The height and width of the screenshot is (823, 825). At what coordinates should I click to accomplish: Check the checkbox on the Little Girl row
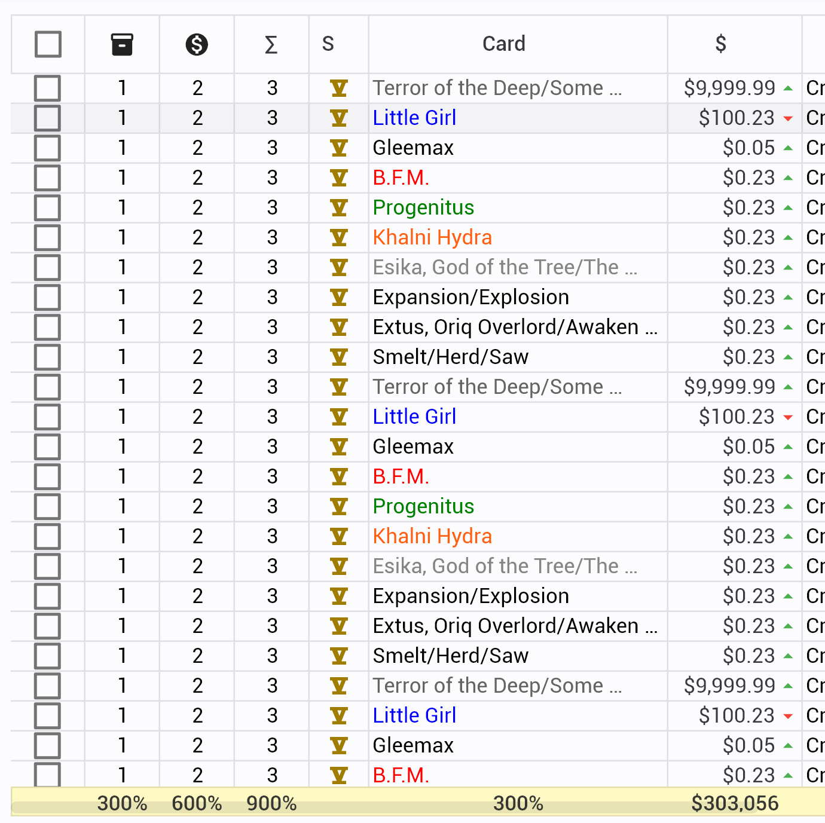click(48, 118)
